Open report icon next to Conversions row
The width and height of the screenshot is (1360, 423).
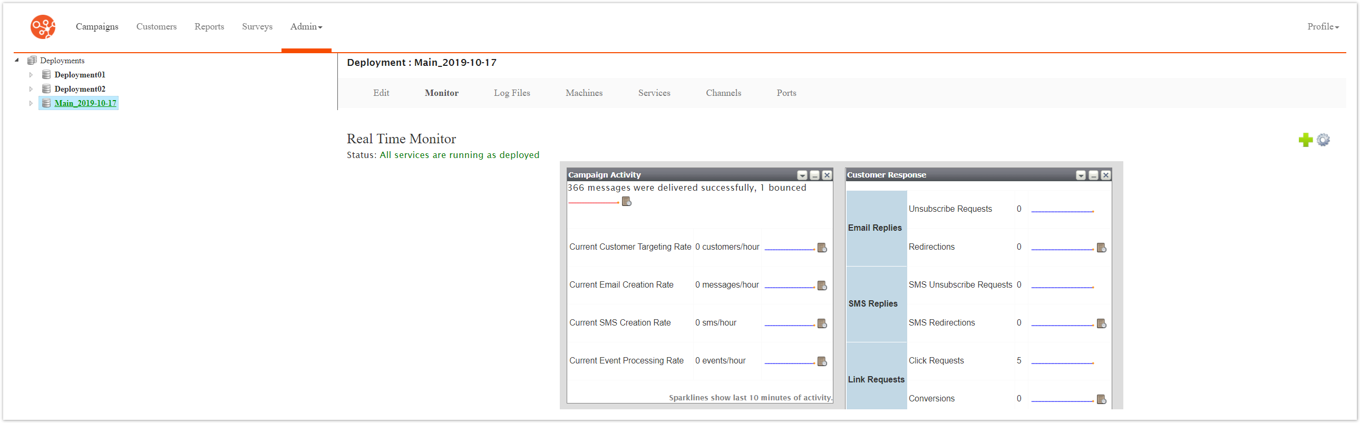click(1101, 400)
